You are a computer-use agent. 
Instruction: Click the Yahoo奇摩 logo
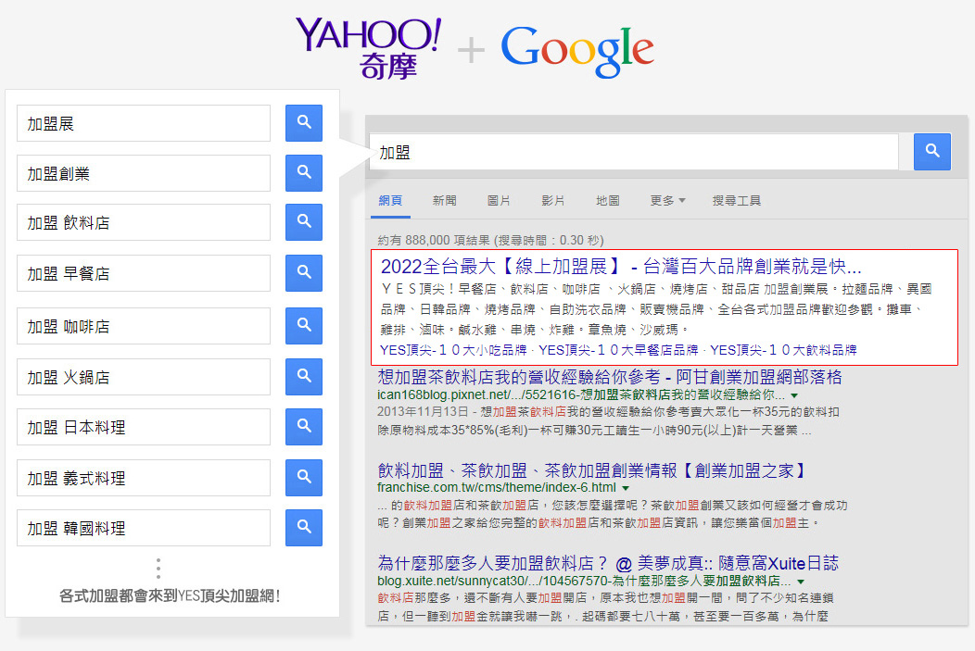369,48
